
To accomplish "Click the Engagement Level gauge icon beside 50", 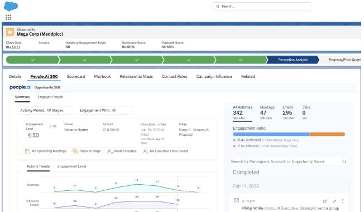I will [x=30, y=135].
